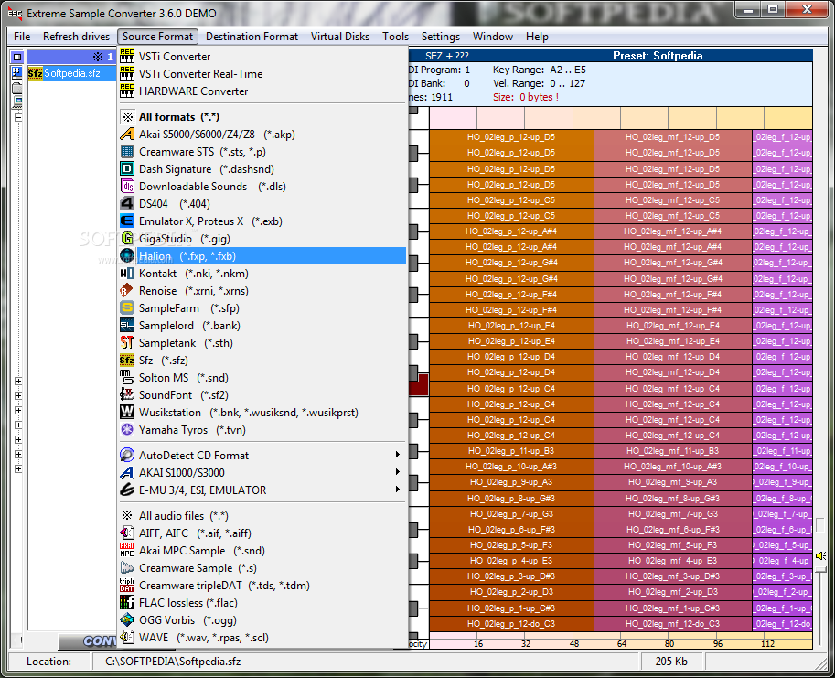
Task: Click the Preset: Softpedia header
Action: click(658, 56)
